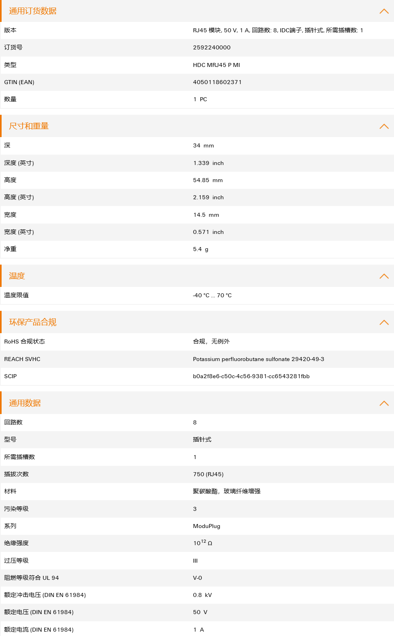
Task: Click the material value 聚碳酸酯，玻璃纤维增强
Action: tap(227, 491)
